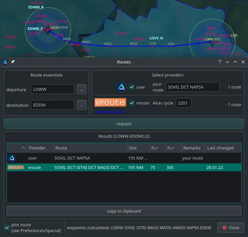Image resolution: width=248 pixels, height=237 pixels.
Task: Click the user icon in results row
Action: [x=12, y=158]
